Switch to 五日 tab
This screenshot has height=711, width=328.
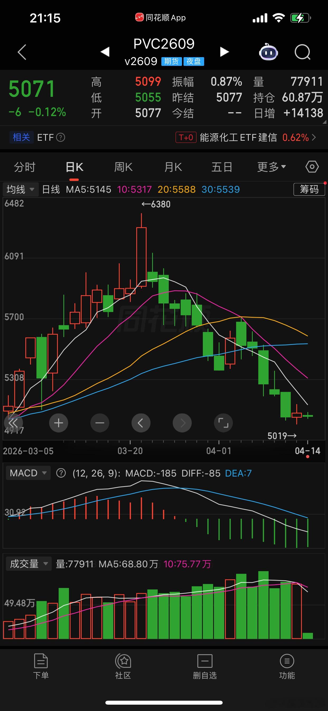(x=222, y=167)
